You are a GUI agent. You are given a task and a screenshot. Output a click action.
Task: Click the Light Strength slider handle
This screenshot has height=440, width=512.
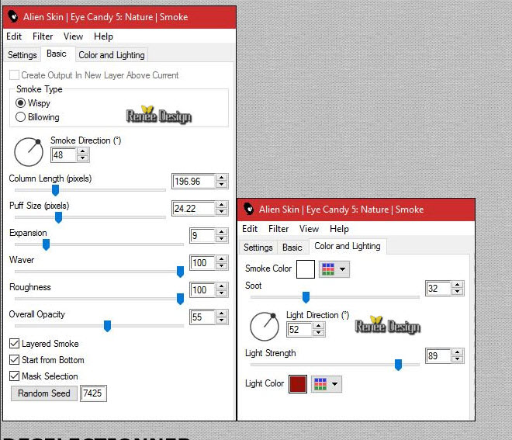pyautogui.click(x=399, y=365)
